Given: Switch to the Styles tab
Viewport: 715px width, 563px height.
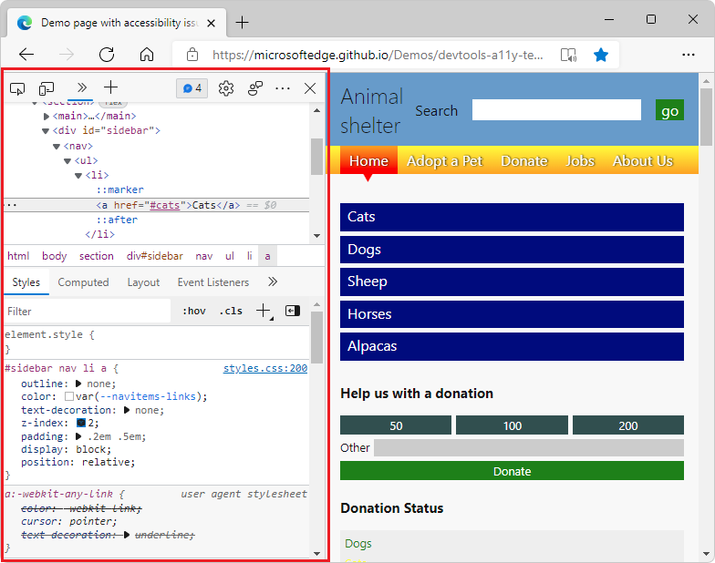Looking at the screenshot, I should click(x=26, y=282).
